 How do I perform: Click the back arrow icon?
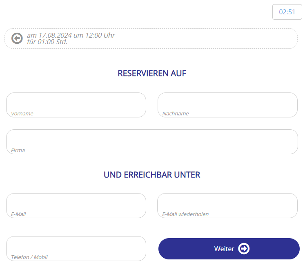17,38
